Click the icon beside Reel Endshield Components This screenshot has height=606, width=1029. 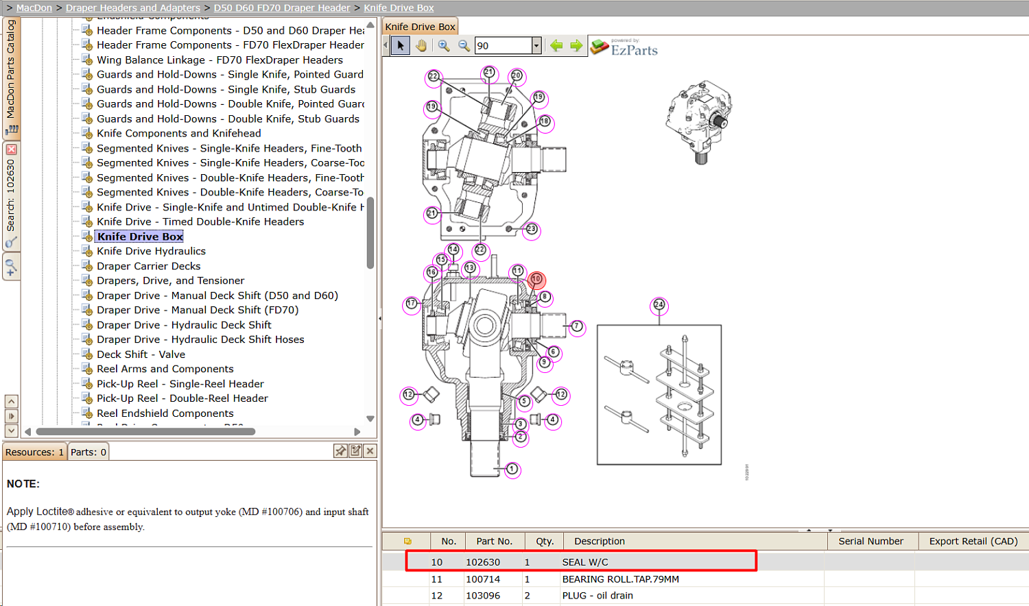click(x=87, y=413)
